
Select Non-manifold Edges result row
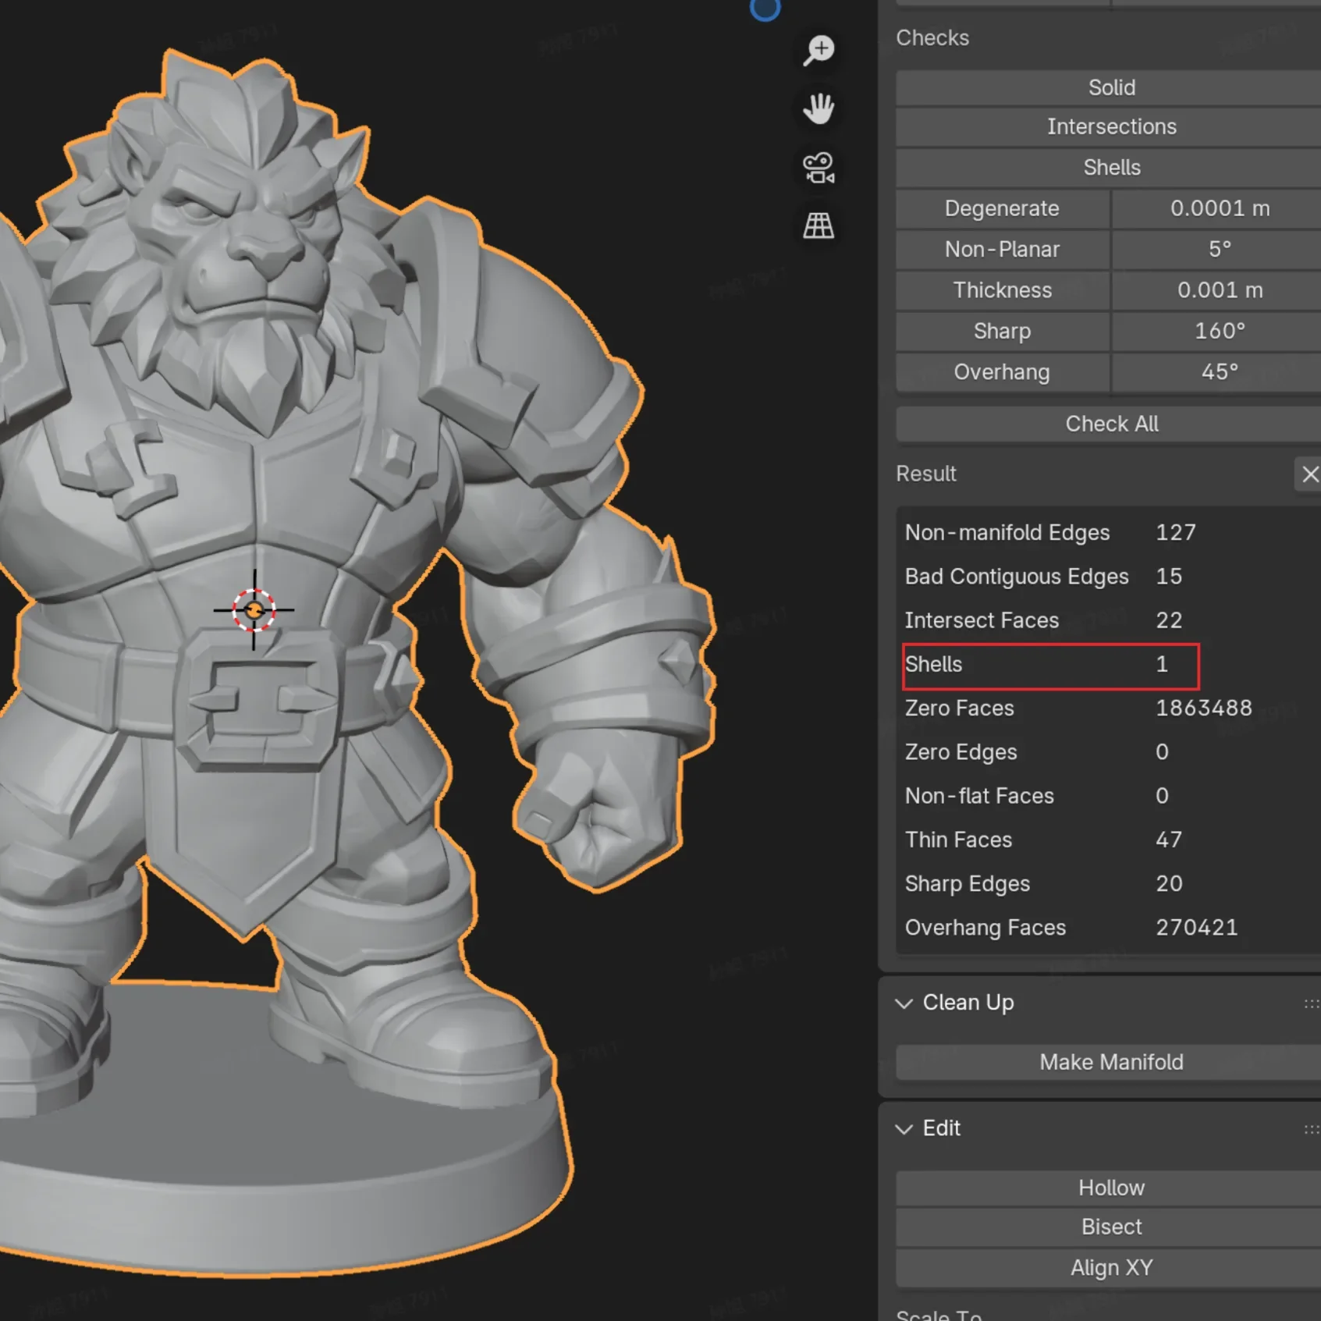[x=1108, y=532]
